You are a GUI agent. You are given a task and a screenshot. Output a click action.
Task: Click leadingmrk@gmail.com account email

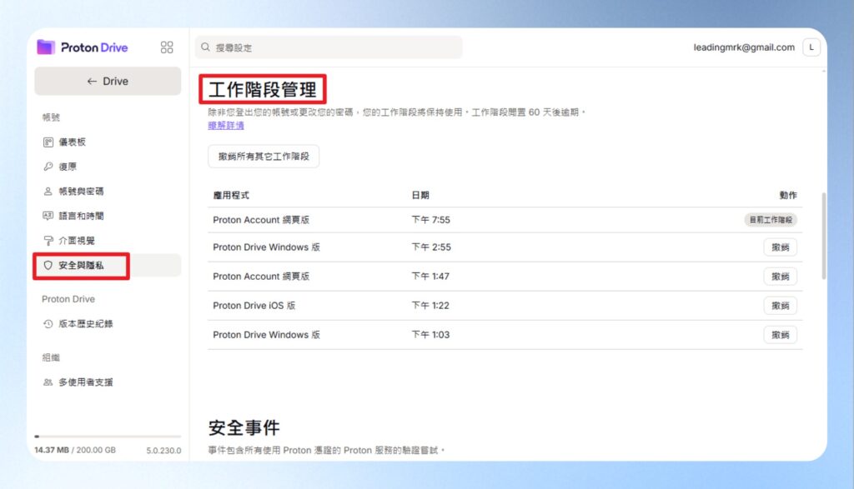pyautogui.click(x=743, y=47)
